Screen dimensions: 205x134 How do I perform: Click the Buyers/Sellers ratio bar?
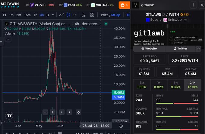(177, 129)
